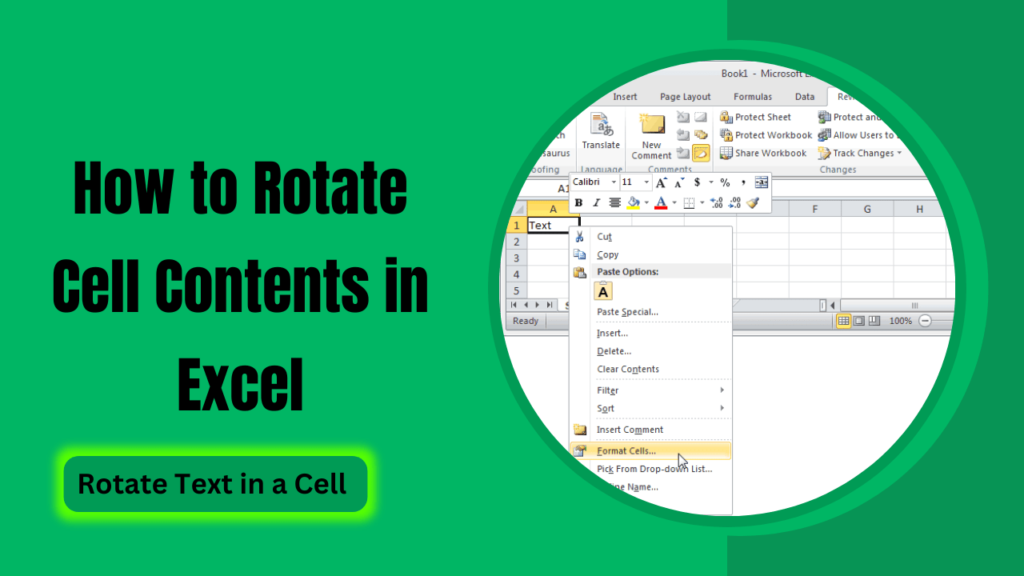Viewport: 1024px width, 576px height.
Task: Select the Percent Style icon on the mini toolbar
Action: [725, 182]
